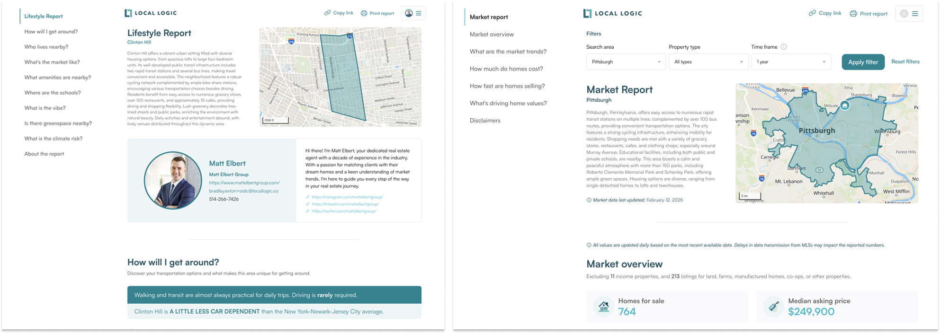Click info icon beside Market data last updated
Viewport: 940px width, 333px height.
coord(589,200)
